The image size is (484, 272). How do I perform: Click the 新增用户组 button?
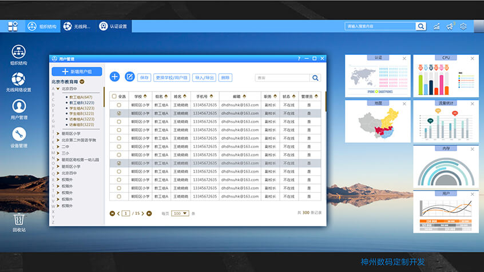pyautogui.click(x=77, y=71)
